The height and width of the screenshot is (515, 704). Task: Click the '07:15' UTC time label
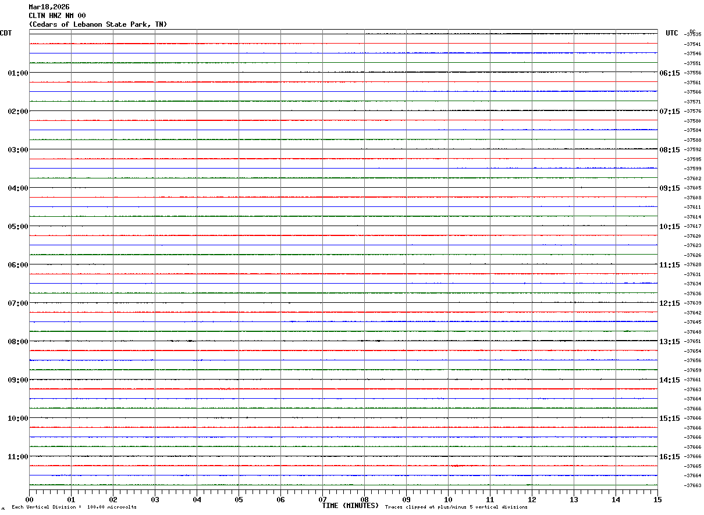pos(670,112)
